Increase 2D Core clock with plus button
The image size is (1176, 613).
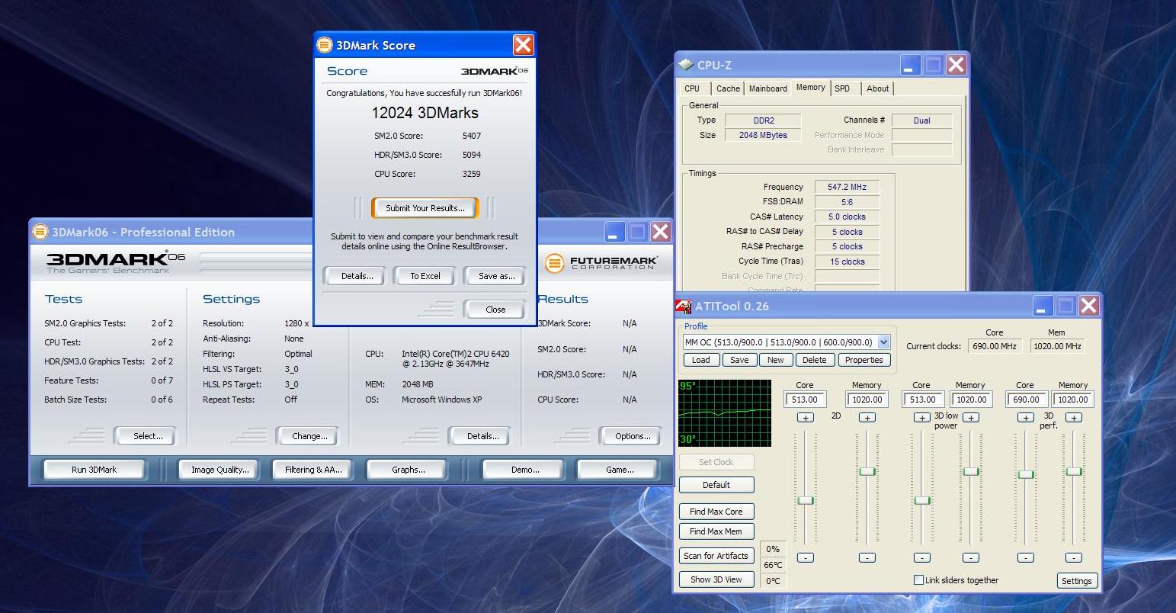pyautogui.click(x=805, y=417)
